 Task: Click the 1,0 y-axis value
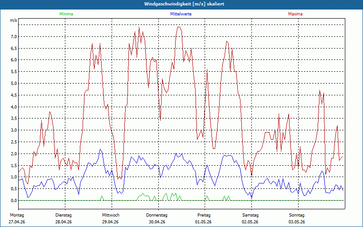click(14, 177)
